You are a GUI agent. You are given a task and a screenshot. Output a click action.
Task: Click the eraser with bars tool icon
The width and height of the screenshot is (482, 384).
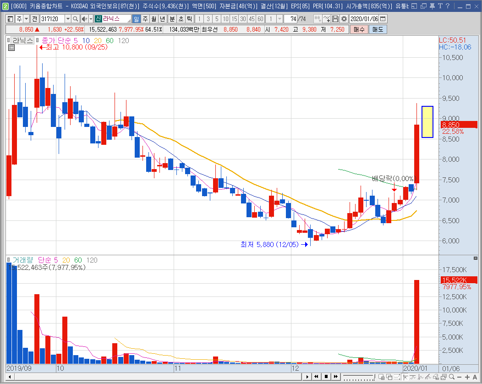(436, 377)
